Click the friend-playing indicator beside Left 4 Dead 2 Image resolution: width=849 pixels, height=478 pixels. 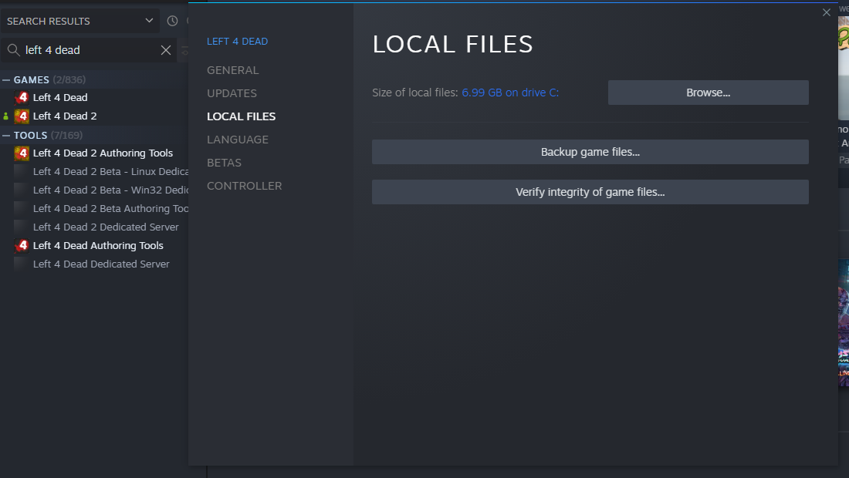(6, 116)
